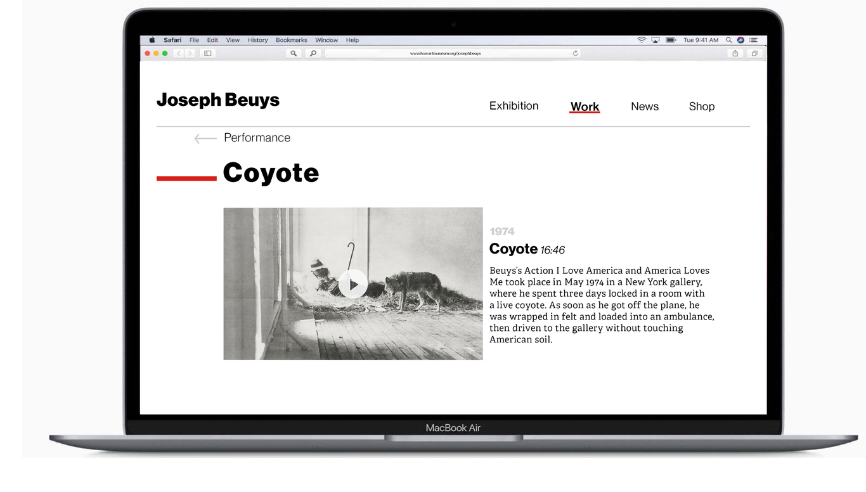Open the Help menu
Viewport: 866px width, 492px height.
(352, 40)
